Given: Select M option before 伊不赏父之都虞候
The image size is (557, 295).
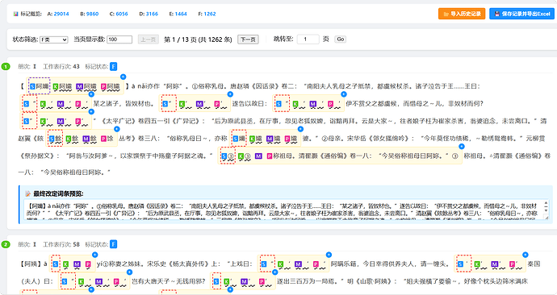Looking at the screenshot, I should (316, 104).
